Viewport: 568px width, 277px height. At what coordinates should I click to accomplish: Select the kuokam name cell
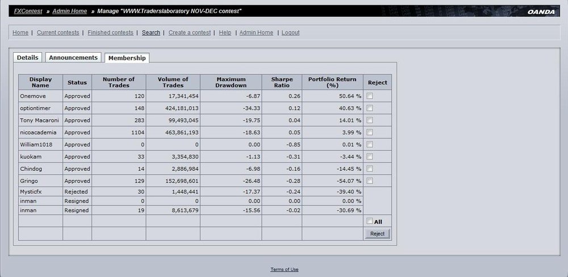[x=40, y=157]
